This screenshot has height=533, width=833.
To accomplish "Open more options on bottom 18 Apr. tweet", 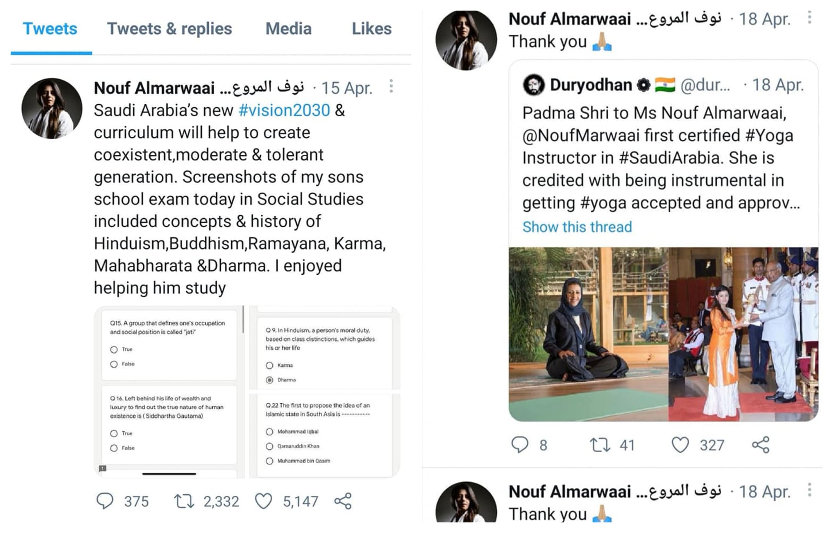I will point(810,490).
